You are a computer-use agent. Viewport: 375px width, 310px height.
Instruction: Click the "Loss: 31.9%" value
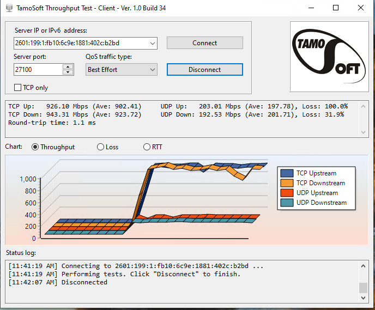point(323,114)
